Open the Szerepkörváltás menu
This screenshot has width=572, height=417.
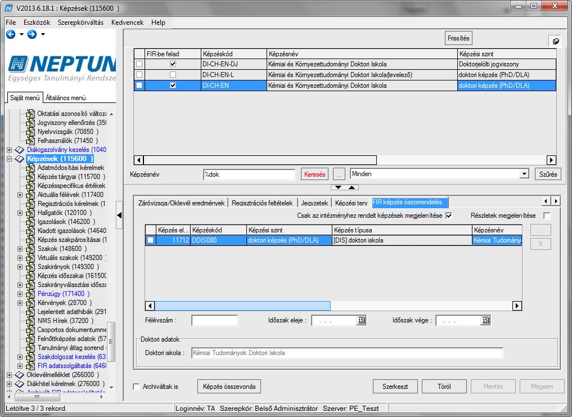(80, 23)
